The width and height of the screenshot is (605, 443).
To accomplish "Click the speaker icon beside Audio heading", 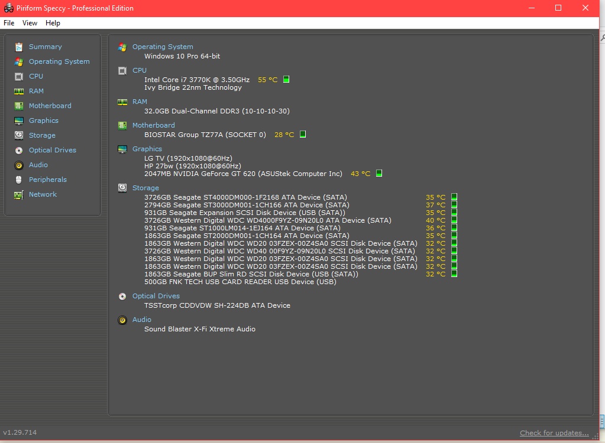I will click(x=122, y=320).
